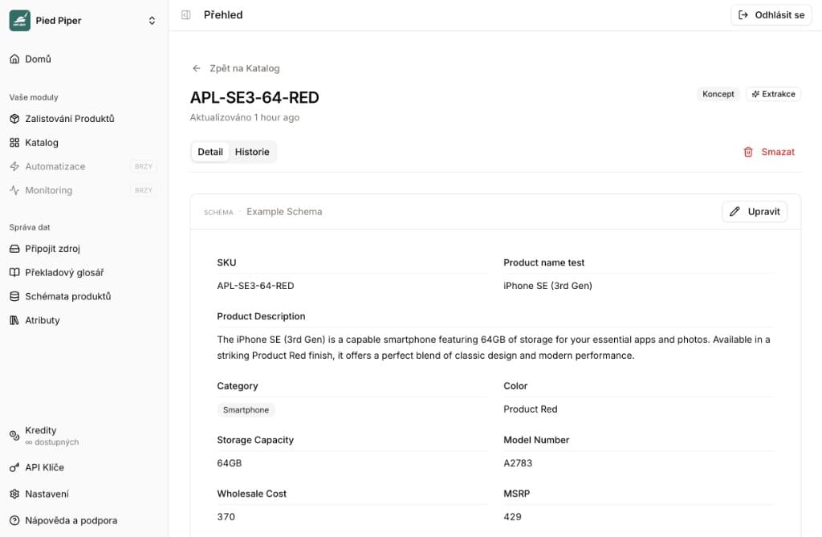Expand the Pied Piper workspace switcher chevron

point(152,20)
